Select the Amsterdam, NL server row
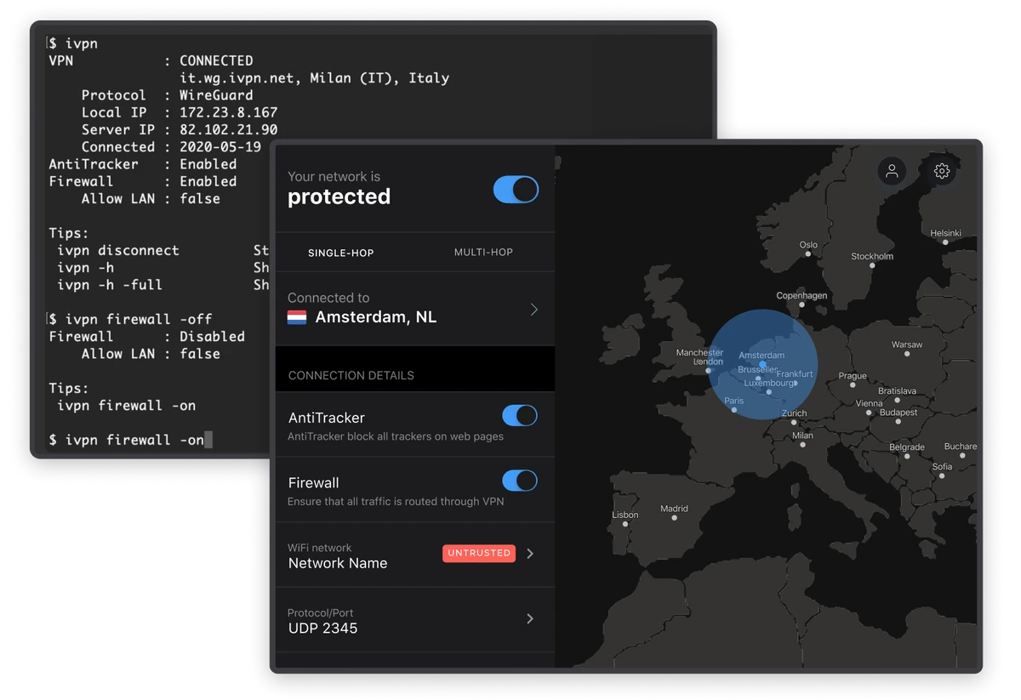The height and width of the screenshot is (700, 1021). click(x=415, y=309)
